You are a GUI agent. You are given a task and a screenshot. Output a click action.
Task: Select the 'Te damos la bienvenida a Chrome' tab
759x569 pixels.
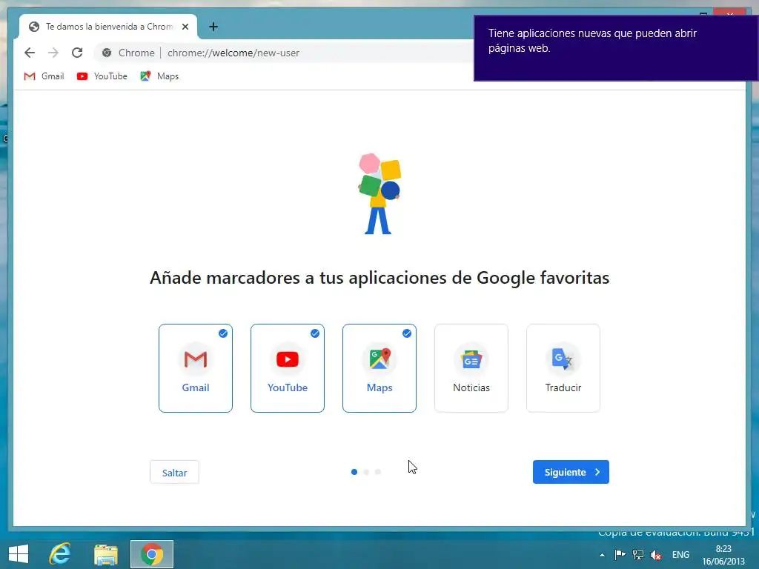click(x=108, y=27)
